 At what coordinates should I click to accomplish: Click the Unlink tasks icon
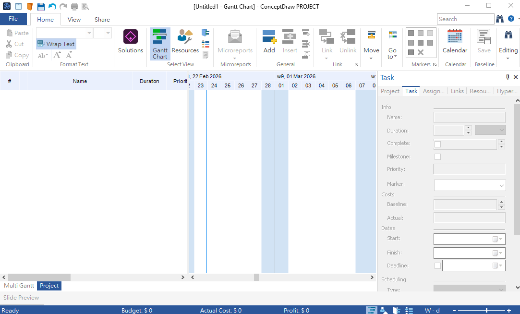(x=348, y=41)
